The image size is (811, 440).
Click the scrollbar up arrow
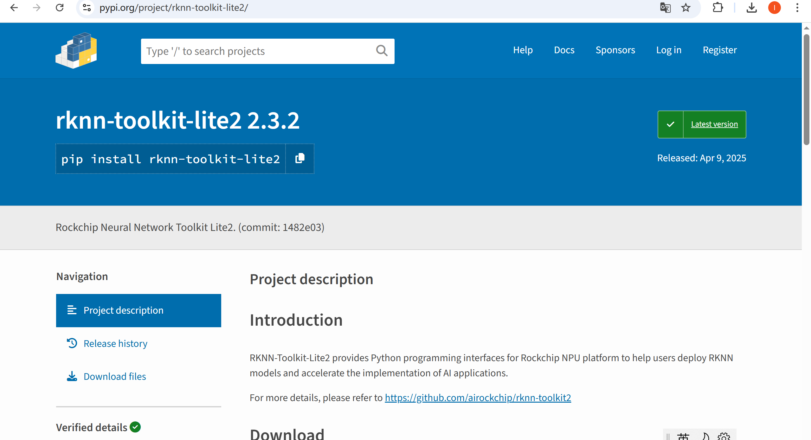[x=807, y=28]
